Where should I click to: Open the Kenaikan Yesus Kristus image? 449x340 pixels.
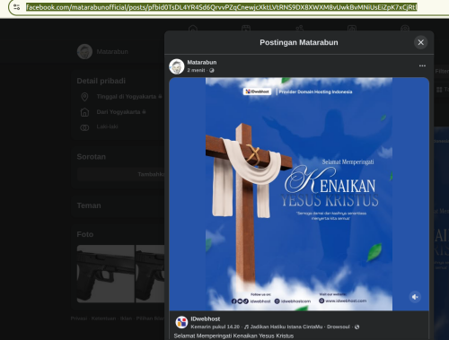(299, 194)
